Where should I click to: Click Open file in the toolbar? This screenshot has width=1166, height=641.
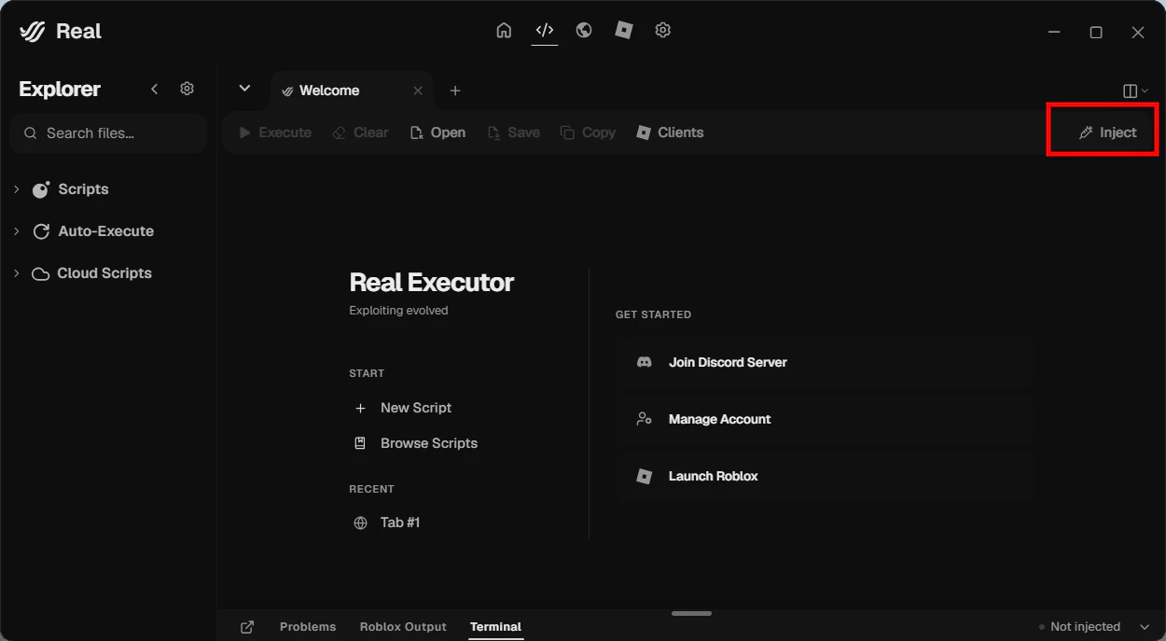[437, 132]
